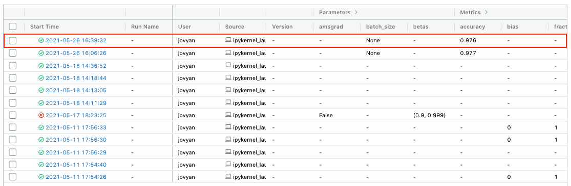This screenshot has width=571, height=186.
Task: Click the batch_size column header
Action: tap(380, 26)
